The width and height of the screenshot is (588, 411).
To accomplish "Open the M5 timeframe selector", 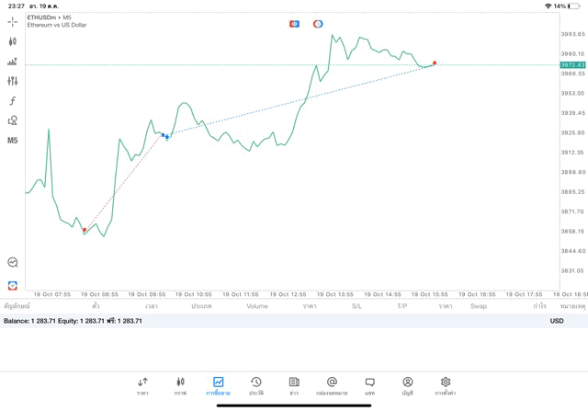I will tap(12, 141).
